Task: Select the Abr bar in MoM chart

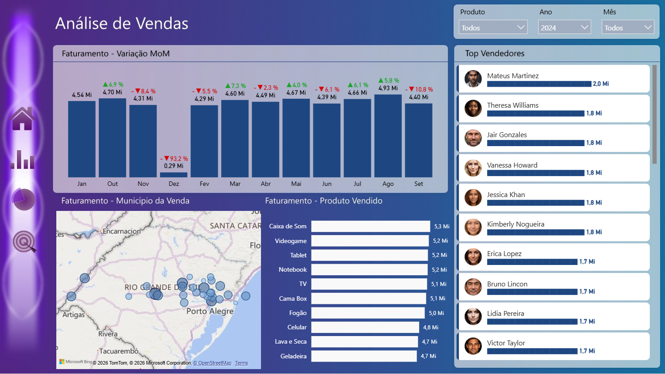Action: (x=265, y=139)
